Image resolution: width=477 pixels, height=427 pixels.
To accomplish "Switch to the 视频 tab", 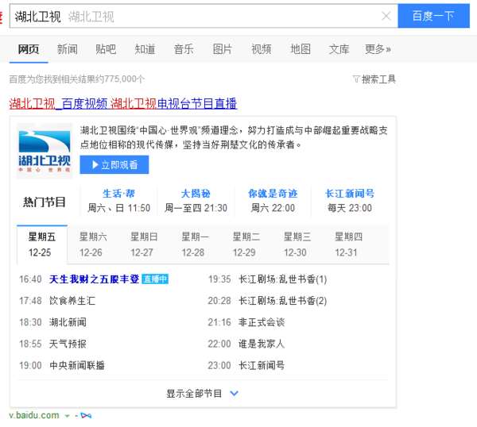I will 261,49.
